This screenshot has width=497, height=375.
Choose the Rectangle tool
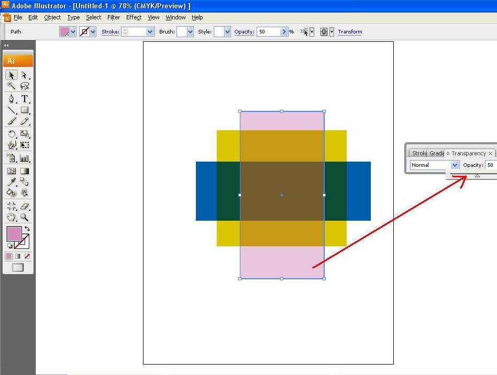click(x=24, y=110)
